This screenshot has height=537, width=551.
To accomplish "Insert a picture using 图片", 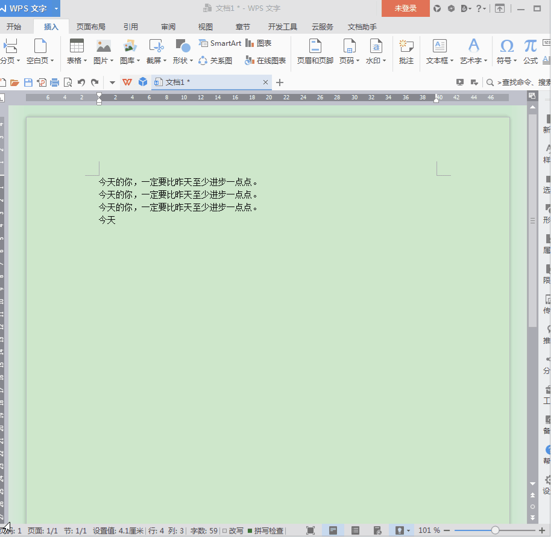I will [x=103, y=52].
